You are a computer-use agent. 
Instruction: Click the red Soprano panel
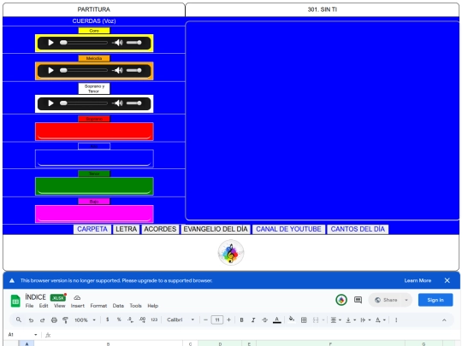[x=94, y=132]
